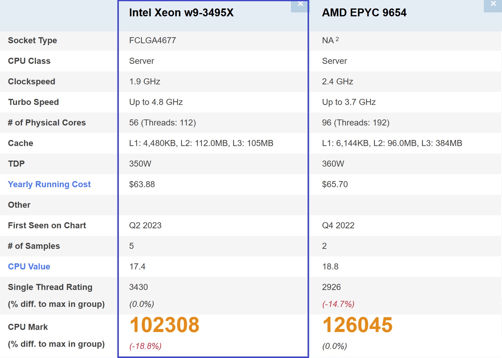Click the CPU Class row label
This screenshot has height=358, width=502.
[29, 61]
